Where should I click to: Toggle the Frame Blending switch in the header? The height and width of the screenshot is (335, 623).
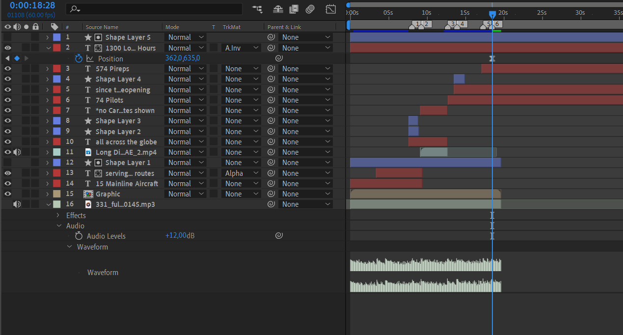294,9
